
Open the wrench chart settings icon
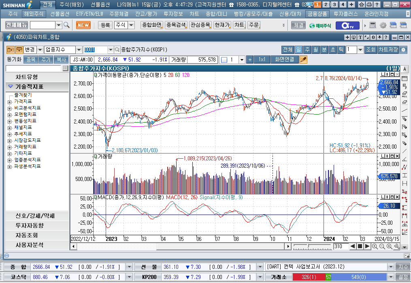(397, 246)
